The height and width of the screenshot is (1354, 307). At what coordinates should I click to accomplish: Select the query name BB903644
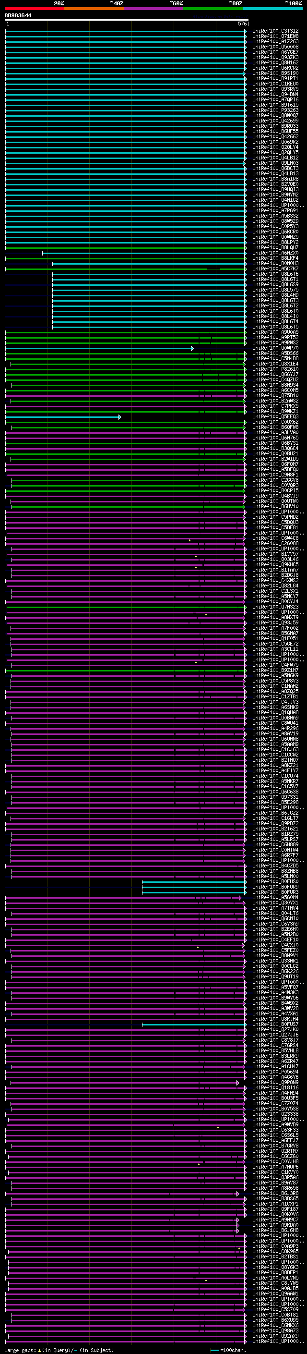point(18,15)
